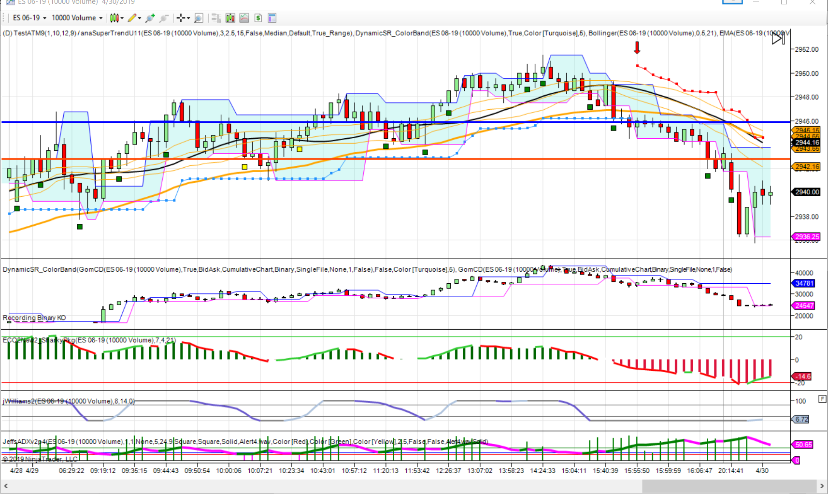Select the crosshair cursor icon
The width and height of the screenshot is (828, 494).
[x=181, y=18]
